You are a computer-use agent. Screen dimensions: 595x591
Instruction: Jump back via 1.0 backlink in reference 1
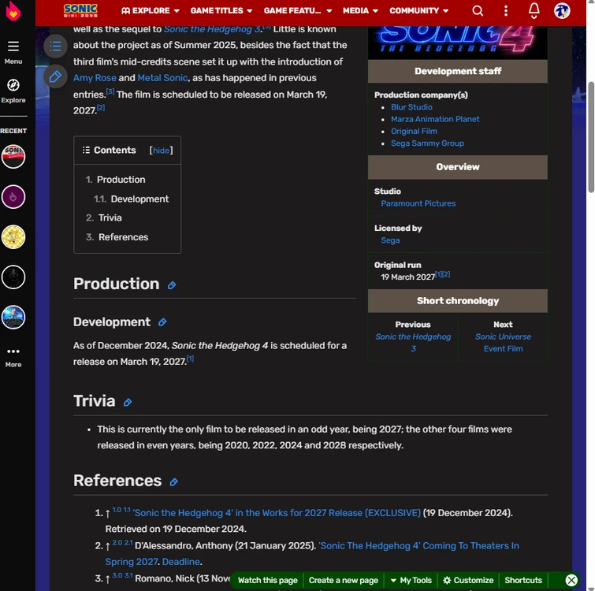117,510
